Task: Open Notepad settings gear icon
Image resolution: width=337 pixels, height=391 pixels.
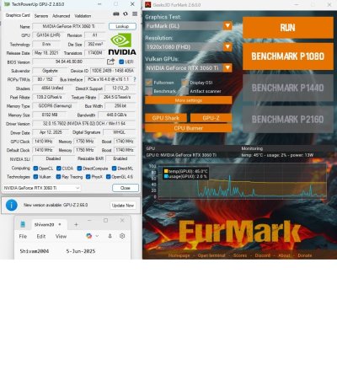Action: pos(122,236)
